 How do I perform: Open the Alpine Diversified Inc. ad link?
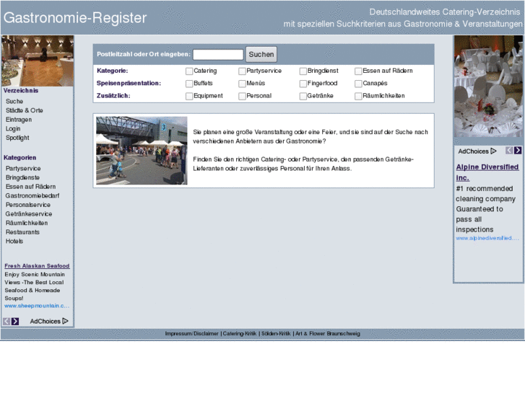[x=487, y=172]
